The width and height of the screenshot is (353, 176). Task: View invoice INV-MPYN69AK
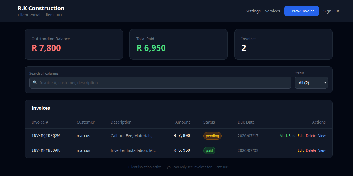click(x=322, y=150)
